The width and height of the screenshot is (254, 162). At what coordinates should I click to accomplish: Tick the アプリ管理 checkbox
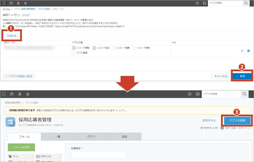(74, 53)
